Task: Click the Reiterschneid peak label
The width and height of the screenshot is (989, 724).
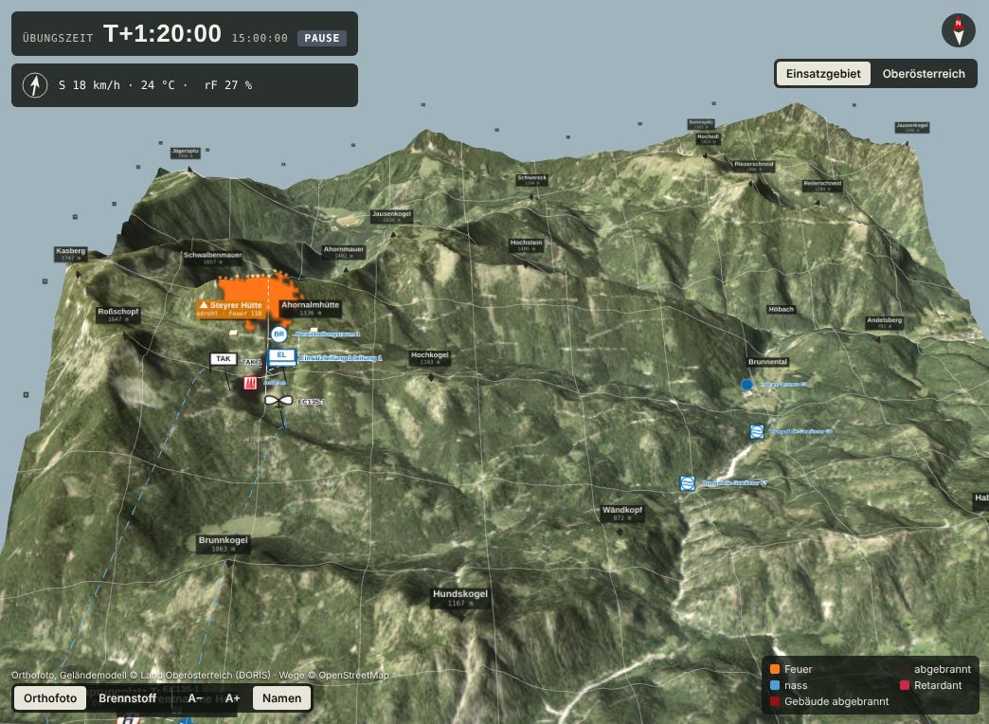Action: coord(822,186)
